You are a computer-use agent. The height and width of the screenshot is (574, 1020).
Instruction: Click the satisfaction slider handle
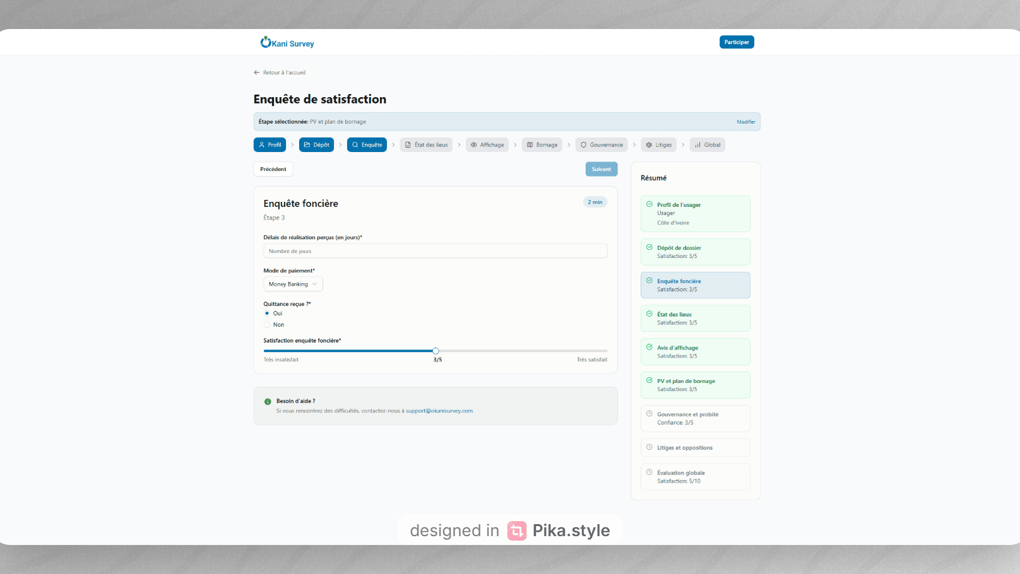436,351
